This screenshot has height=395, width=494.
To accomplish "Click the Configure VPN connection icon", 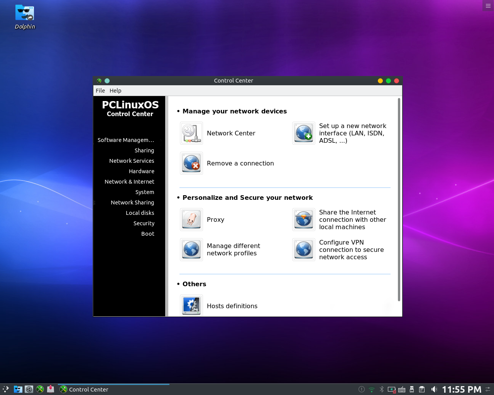I will (x=304, y=250).
